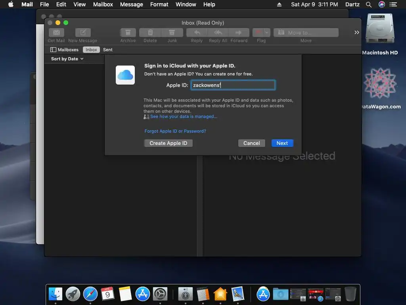Open the Downloads folder in Dock
Viewport: 406px width, 305px height.
pyautogui.click(x=281, y=294)
